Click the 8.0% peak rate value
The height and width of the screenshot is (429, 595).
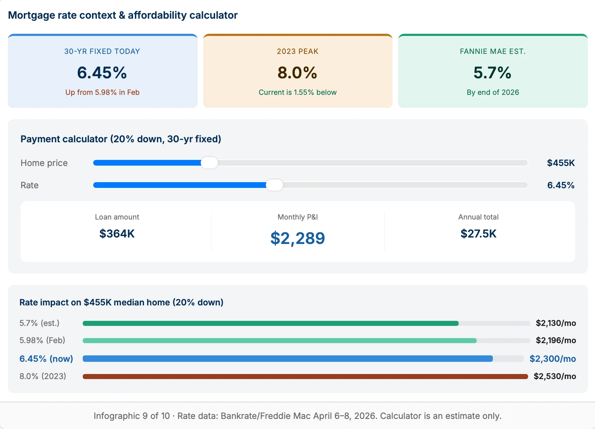(297, 73)
